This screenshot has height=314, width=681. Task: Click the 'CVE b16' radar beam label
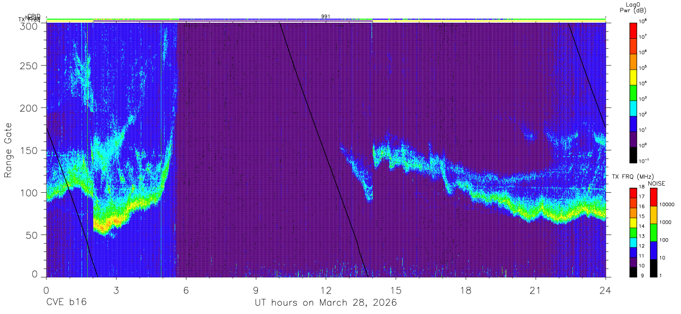pos(66,303)
